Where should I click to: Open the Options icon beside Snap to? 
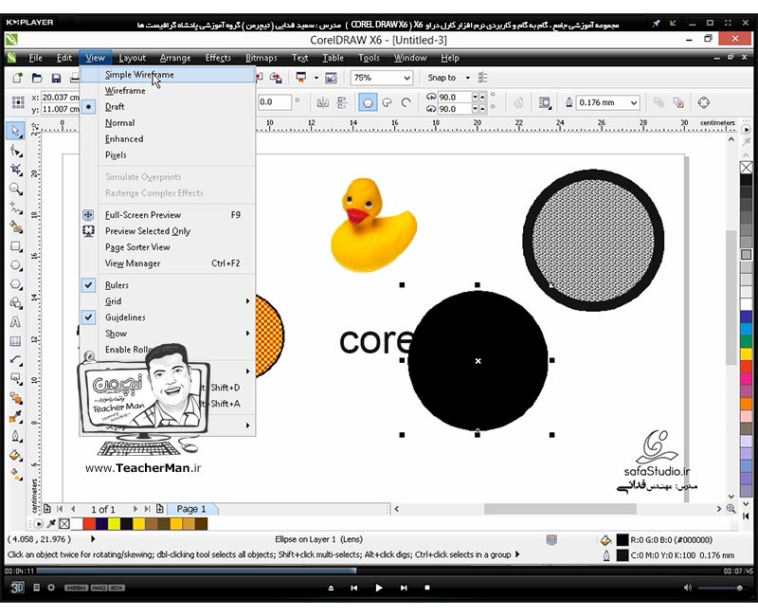pyautogui.click(x=482, y=78)
